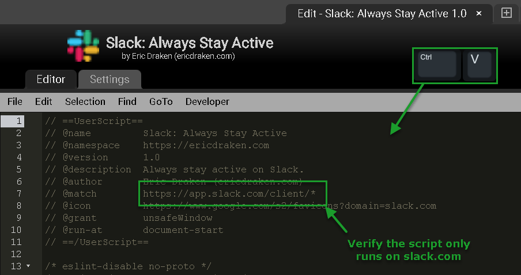The height and width of the screenshot is (275, 521).
Task: Collapse code fold arrow on line 13
Action: [x=28, y=266]
